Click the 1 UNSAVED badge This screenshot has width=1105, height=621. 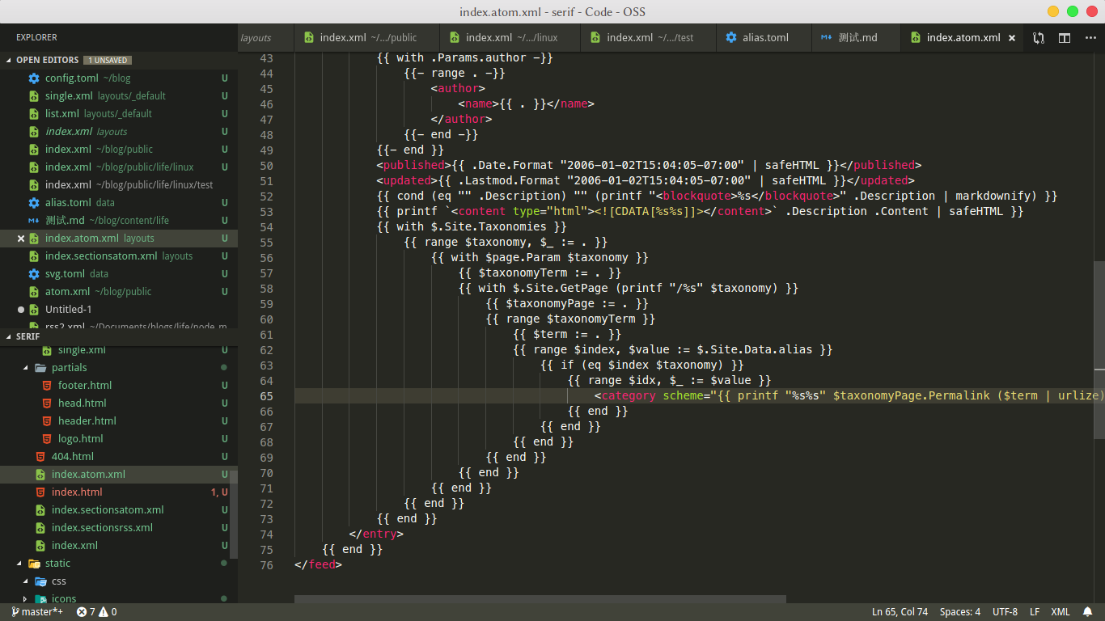pyautogui.click(x=108, y=61)
